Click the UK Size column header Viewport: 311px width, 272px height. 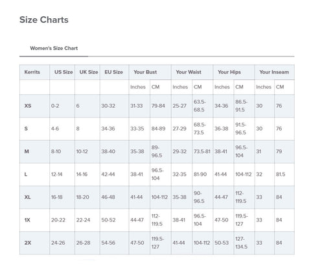coord(87,72)
